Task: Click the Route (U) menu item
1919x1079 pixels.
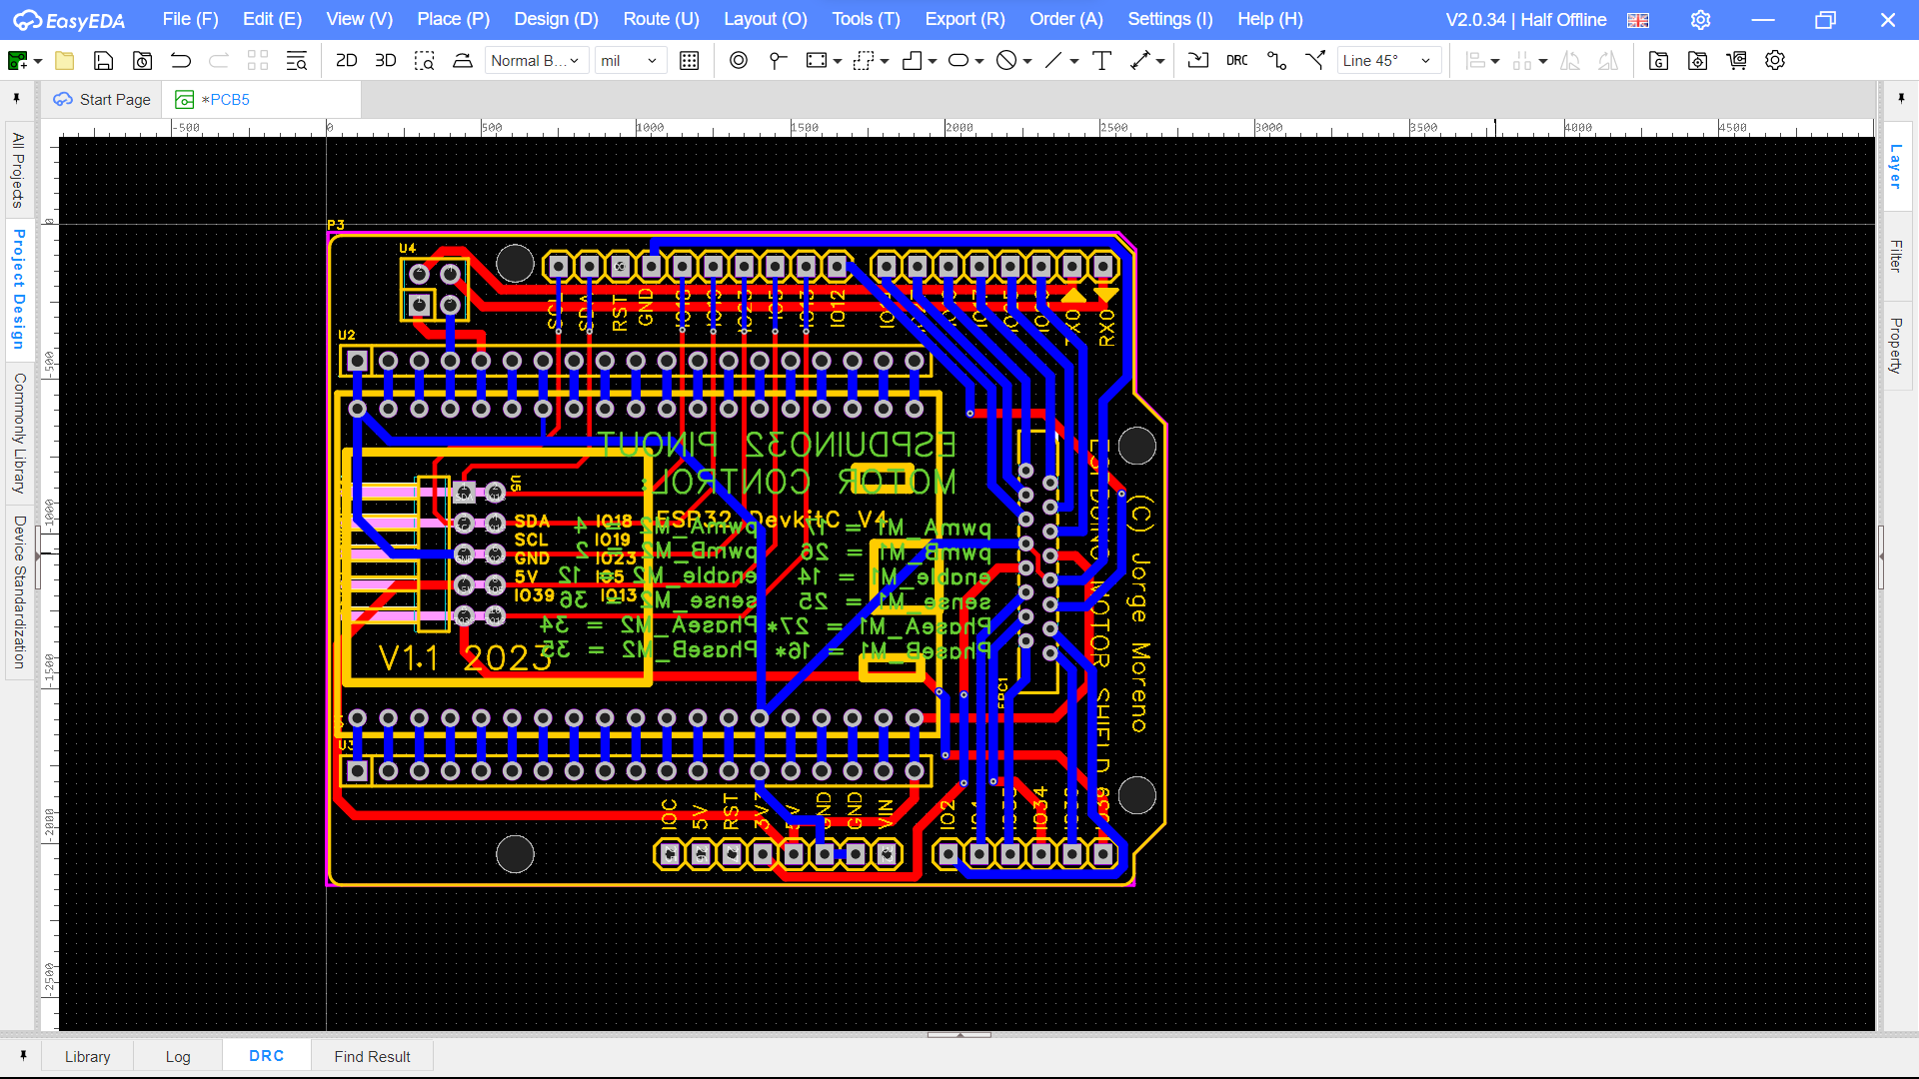Action: (661, 18)
